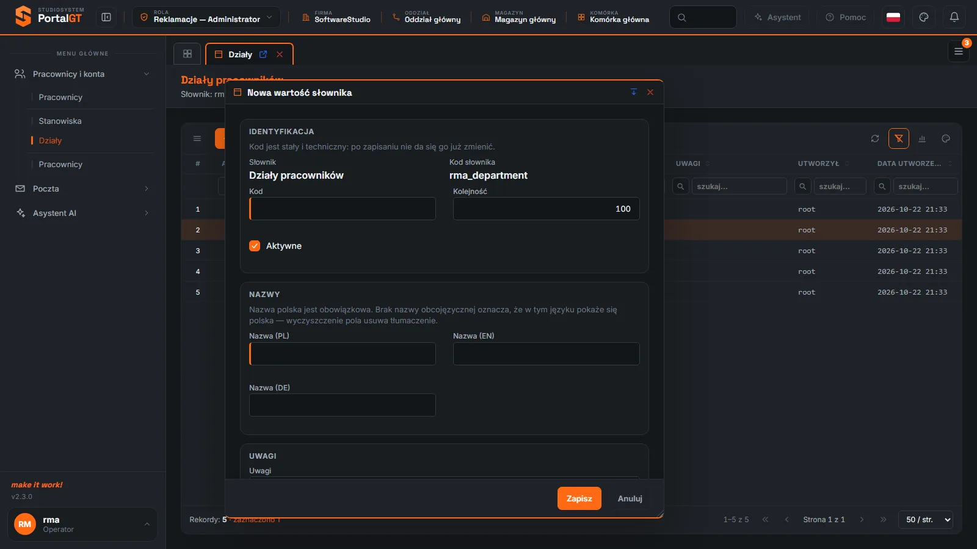Refresh the table records
The image size is (977, 549).
point(875,138)
